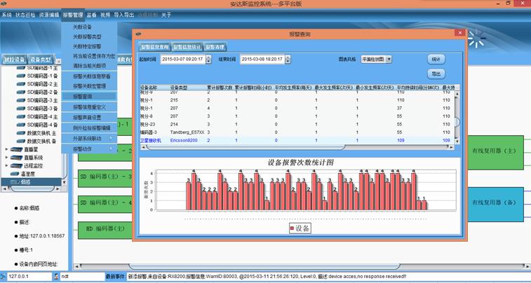Click the 直播星 group icon
531x283 pixels.
16,149
